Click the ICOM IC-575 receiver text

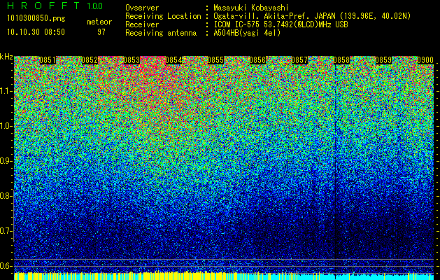click(x=281, y=24)
